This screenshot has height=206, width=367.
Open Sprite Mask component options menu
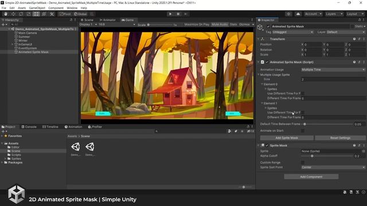click(x=364, y=145)
